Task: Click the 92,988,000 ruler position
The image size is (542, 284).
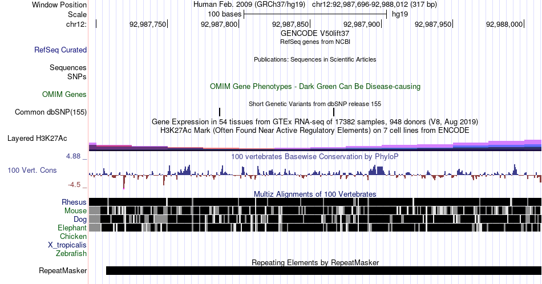Action: coord(504,24)
